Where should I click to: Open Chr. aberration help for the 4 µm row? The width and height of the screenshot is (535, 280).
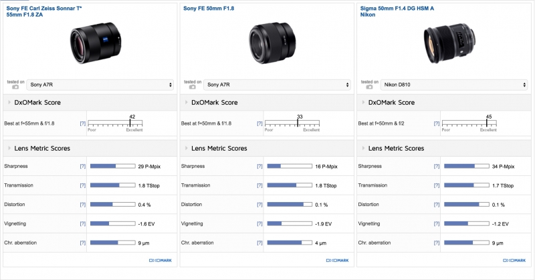pos(259,243)
